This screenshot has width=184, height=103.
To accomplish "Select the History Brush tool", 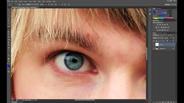I will point(9,34).
